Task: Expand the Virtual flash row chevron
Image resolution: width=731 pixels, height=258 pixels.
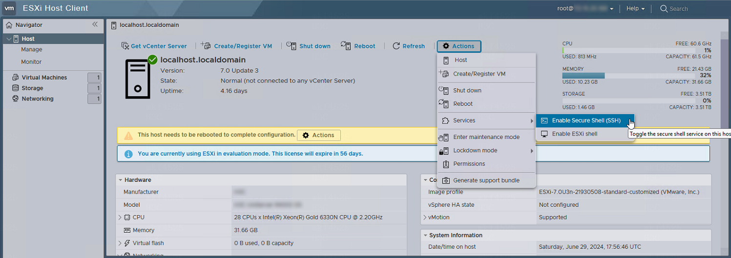Action: 120,243
